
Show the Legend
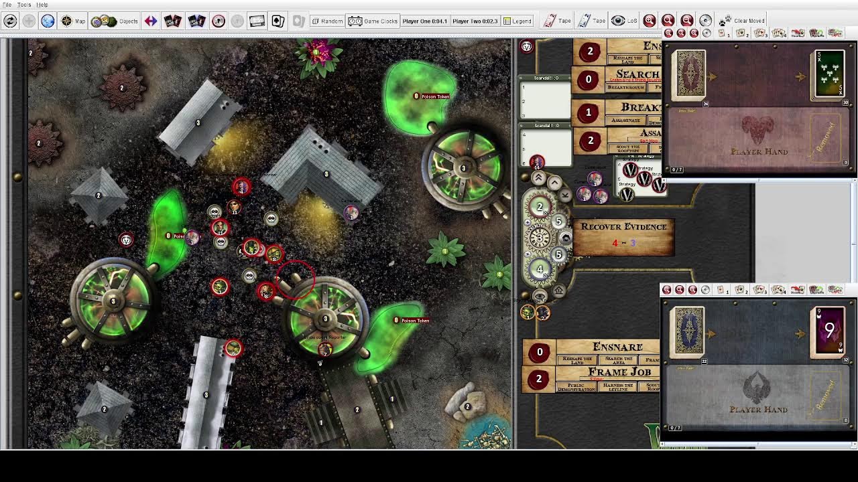tap(517, 21)
